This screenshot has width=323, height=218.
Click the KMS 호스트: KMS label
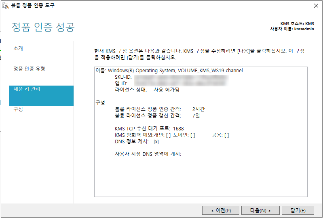[x=297, y=24]
